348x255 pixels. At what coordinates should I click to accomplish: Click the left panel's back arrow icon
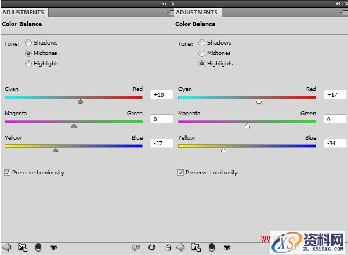(x=7, y=247)
